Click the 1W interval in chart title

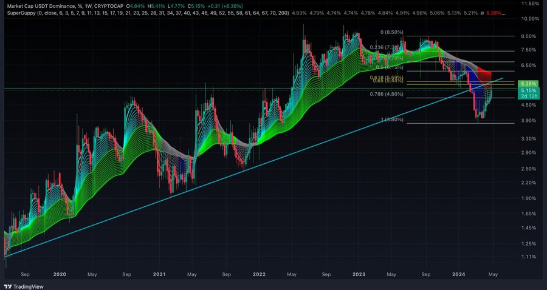pyautogui.click(x=87, y=7)
